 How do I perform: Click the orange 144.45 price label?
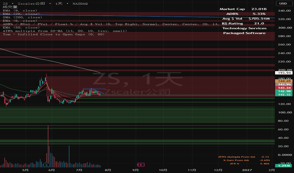tap(284, 81)
